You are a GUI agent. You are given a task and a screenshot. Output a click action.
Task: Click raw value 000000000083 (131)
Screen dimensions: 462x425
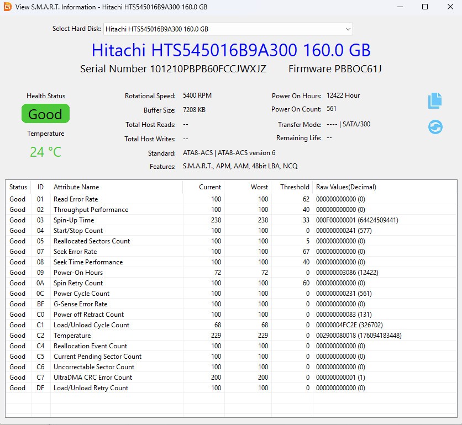[x=344, y=315]
